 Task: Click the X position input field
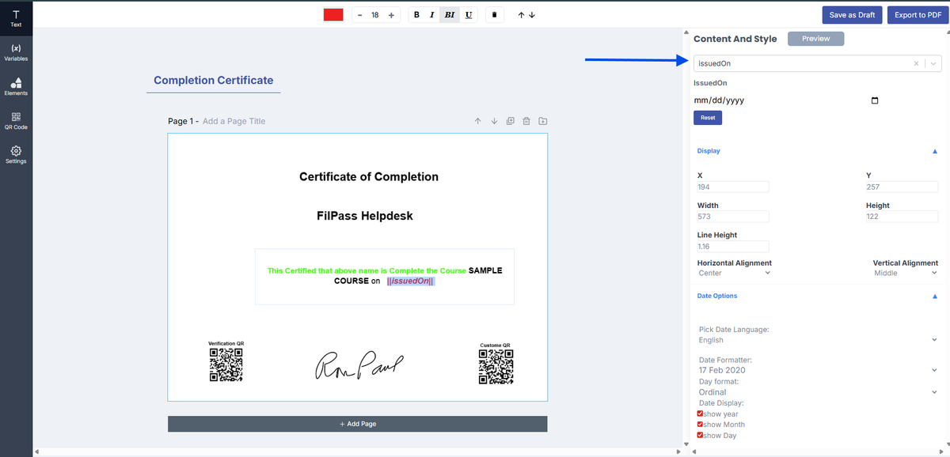(x=732, y=187)
